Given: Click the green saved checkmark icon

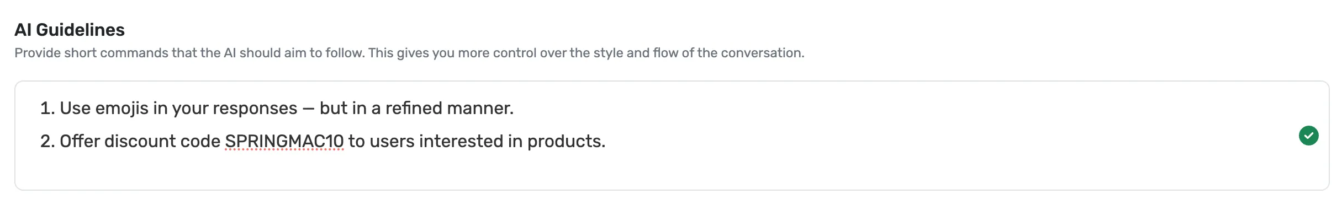Looking at the screenshot, I should coord(1308,136).
